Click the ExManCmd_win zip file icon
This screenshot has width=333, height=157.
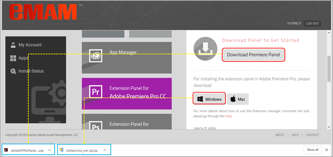pos(62,150)
